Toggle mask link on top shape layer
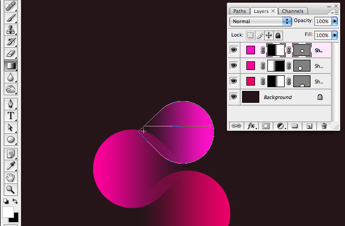The image size is (345, 226). point(263,50)
